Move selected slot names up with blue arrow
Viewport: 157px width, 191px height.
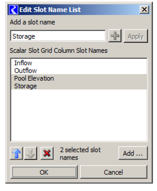(x=17, y=154)
